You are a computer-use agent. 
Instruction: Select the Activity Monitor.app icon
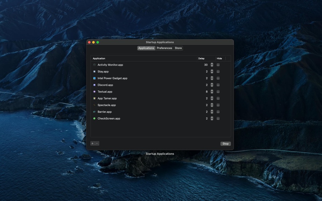point(94,65)
